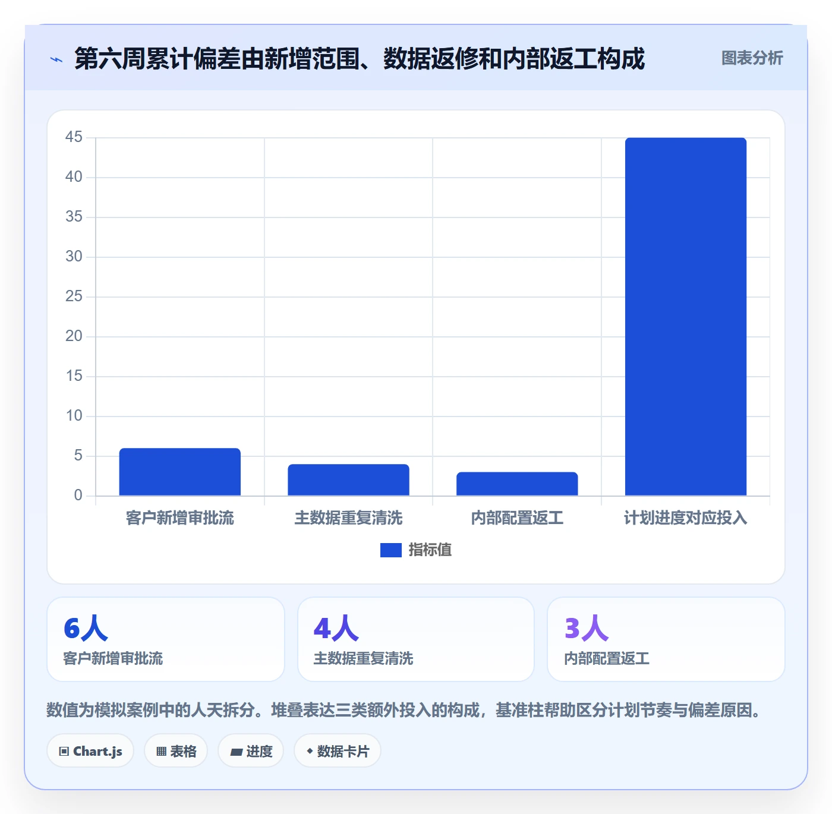This screenshot has width=832, height=814.
Task: Click the 表格 tag
Action: 176,751
